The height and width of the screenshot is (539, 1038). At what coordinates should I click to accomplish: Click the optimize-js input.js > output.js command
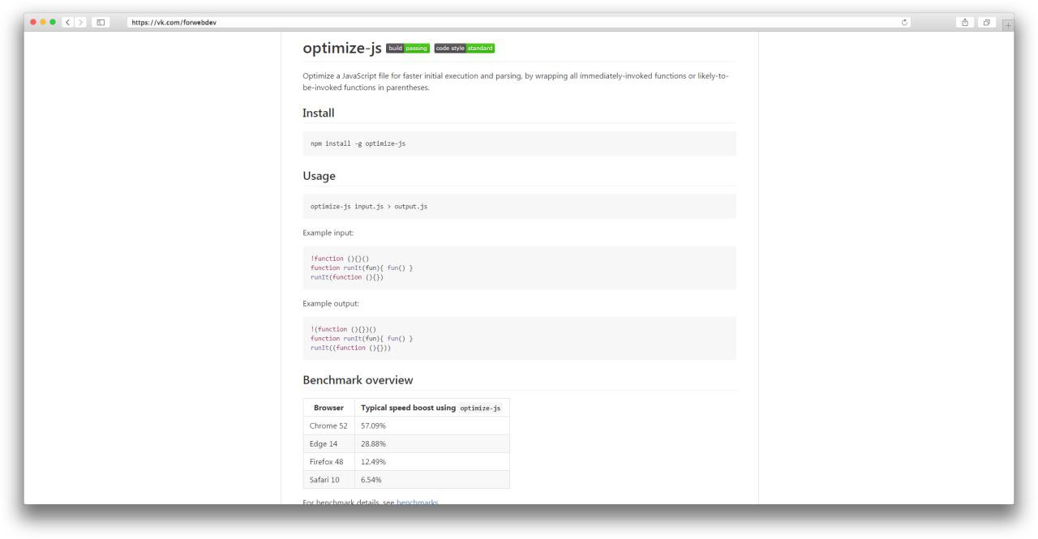coord(369,207)
